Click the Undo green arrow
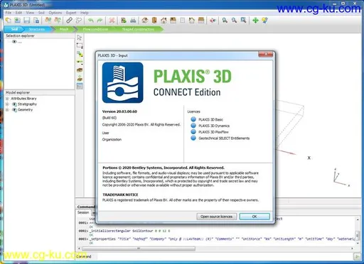The width and height of the screenshot is (364, 264). [90, 21]
